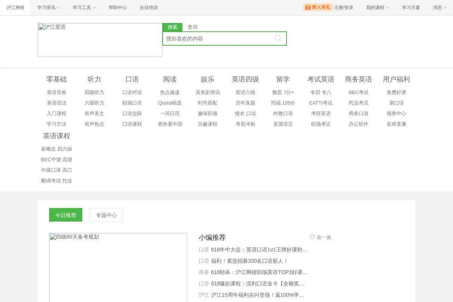Click the 考研英语 link
This screenshot has width=453, height=302.
click(x=321, y=114)
